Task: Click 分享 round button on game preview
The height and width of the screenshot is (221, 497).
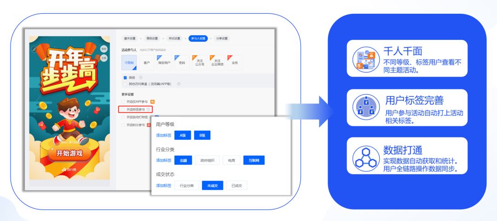Action: 104,58
